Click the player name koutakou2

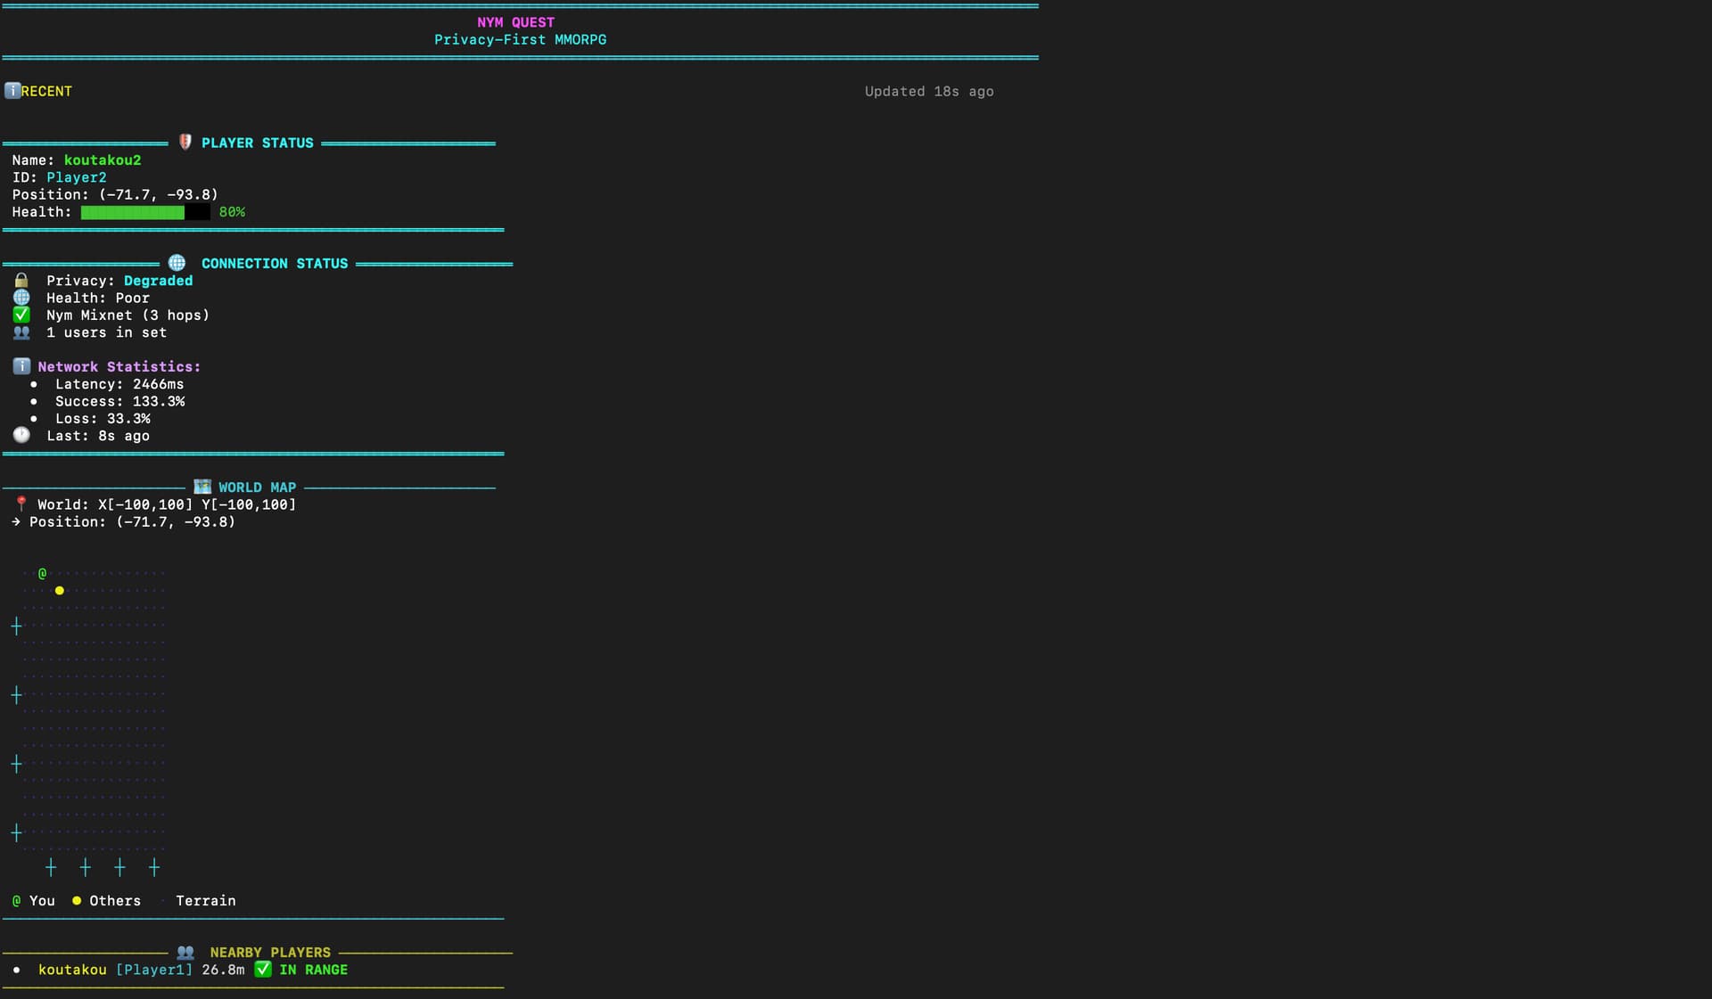103,160
